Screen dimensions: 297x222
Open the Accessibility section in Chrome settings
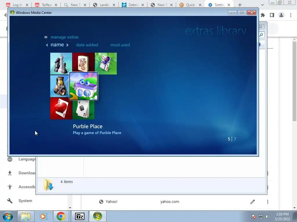click(x=27, y=187)
